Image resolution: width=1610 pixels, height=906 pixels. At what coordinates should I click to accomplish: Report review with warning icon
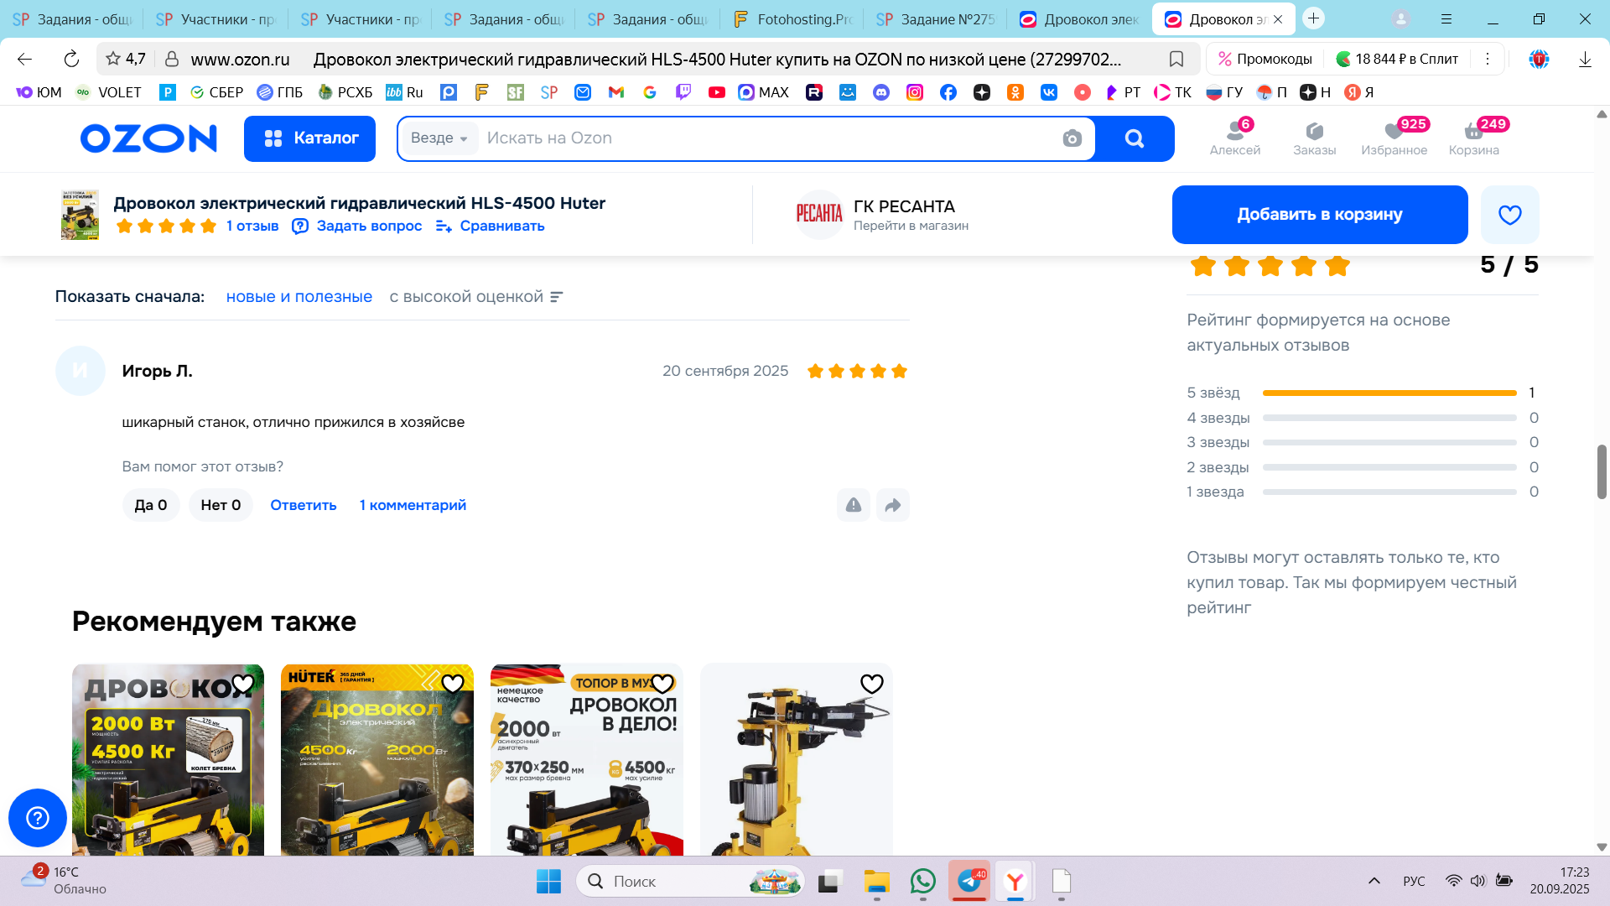tap(854, 505)
